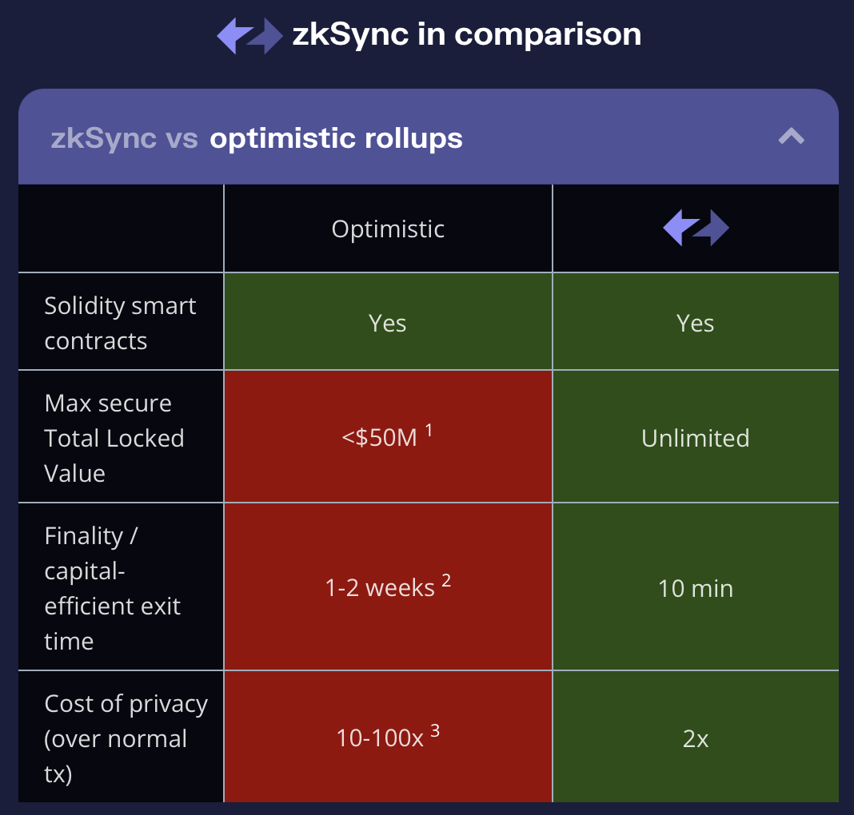
Task: Click the "Max secure Total Locked Value" label
Action: [x=114, y=438]
